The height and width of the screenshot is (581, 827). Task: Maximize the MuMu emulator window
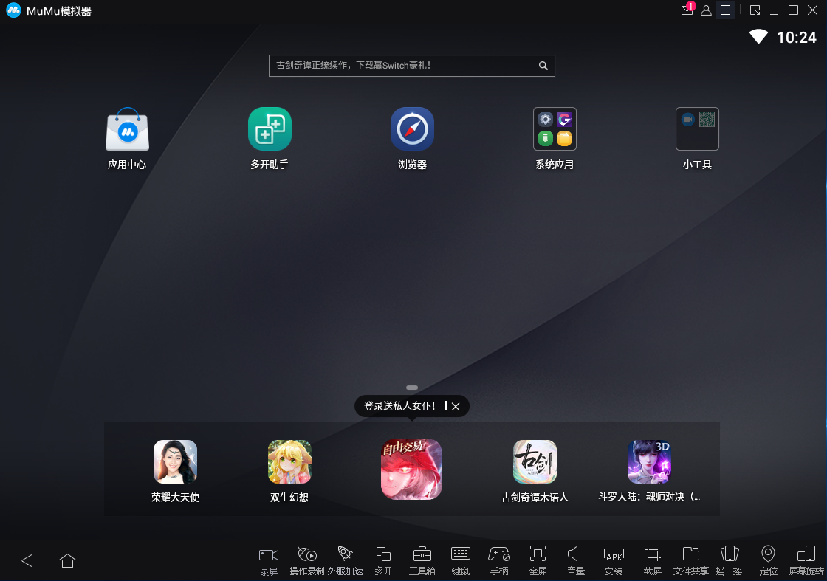point(793,10)
